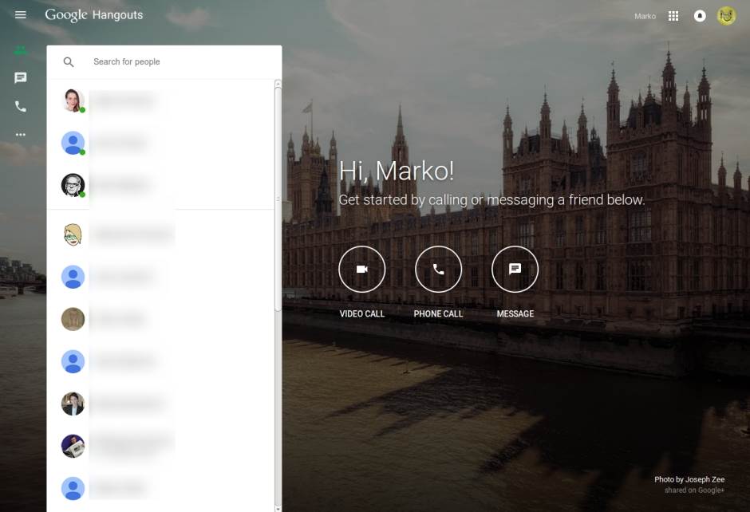Open the Conversations sidebar icon
The width and height of the screenshot is (750, 512).
point(21,78)
